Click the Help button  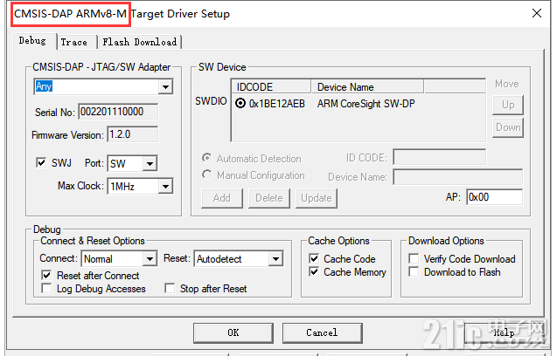click(x=504, y=332)
